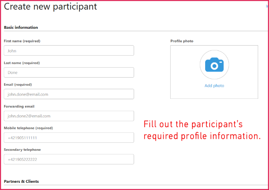Select the Secondary telephone input field

pyautogui.click(x=69, y=159)
